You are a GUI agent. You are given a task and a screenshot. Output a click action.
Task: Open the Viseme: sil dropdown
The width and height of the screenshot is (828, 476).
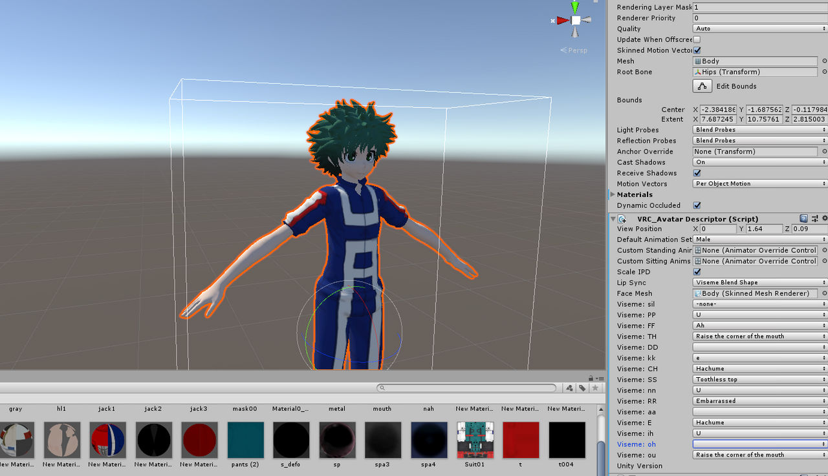click(760, 304)
